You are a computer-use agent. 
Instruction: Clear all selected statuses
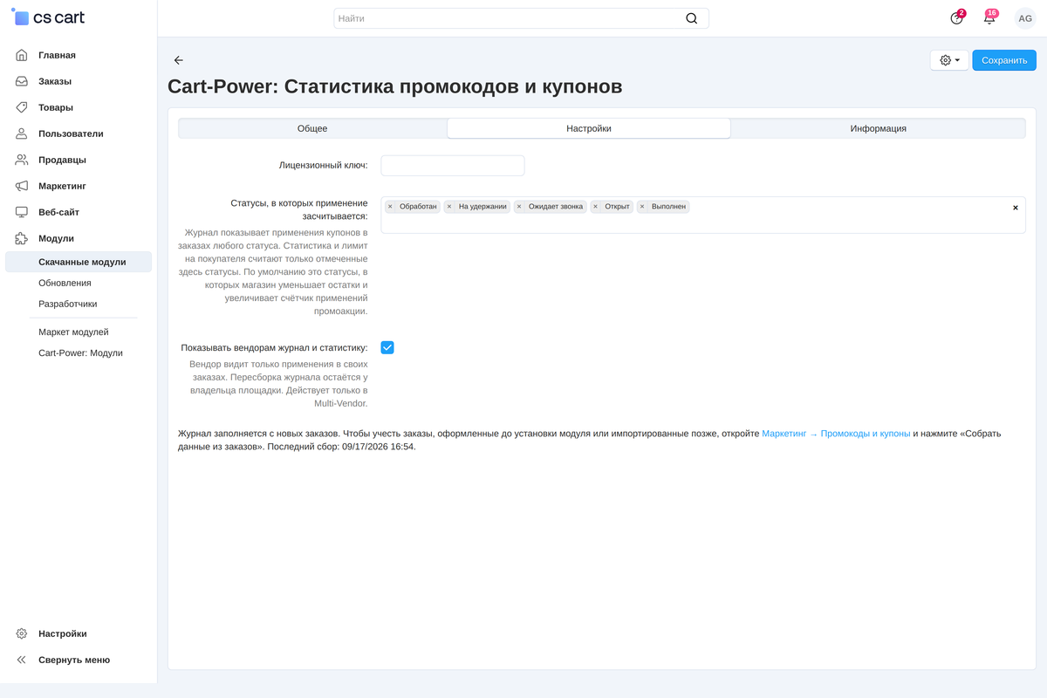coord(1016,208)
